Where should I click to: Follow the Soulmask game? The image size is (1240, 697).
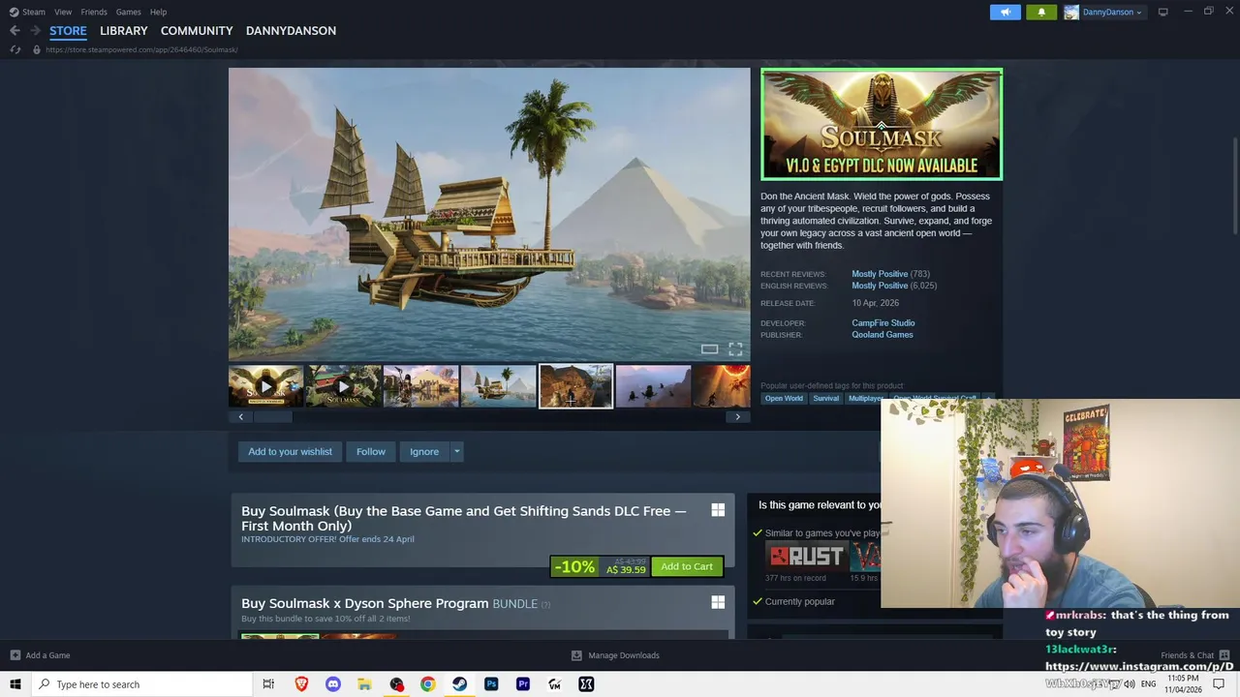[370, 451]
